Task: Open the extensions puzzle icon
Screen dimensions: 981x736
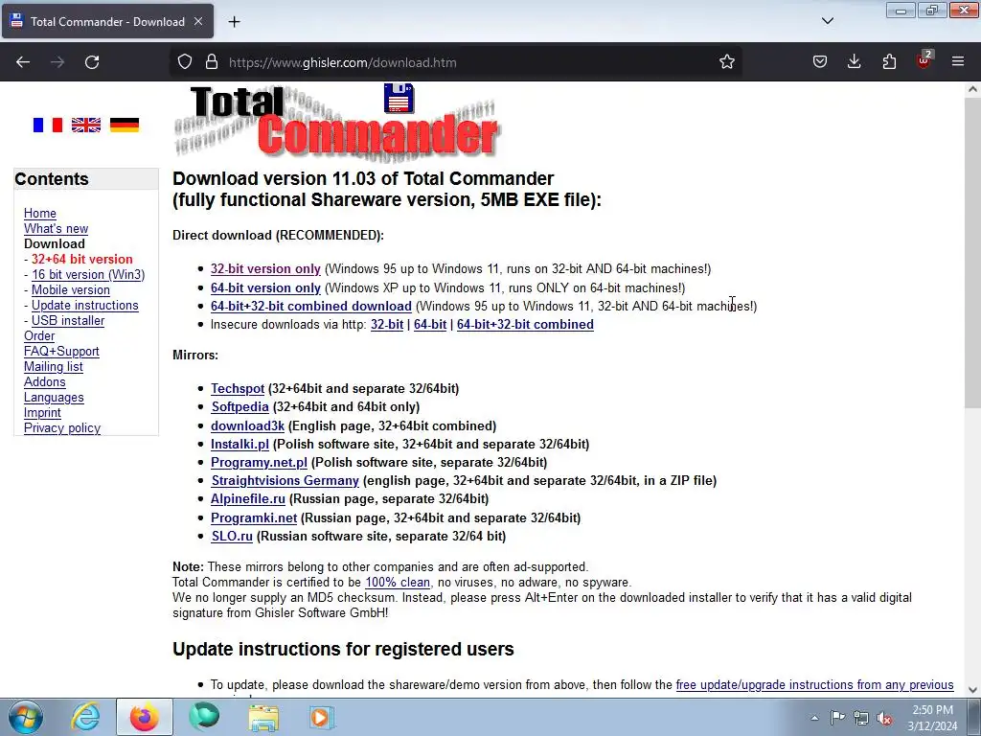Action: tap(889, 62)
